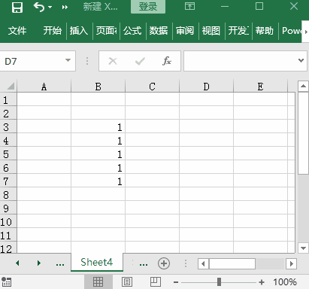Click the Enter checkmark formula icon

pos(140,61)
